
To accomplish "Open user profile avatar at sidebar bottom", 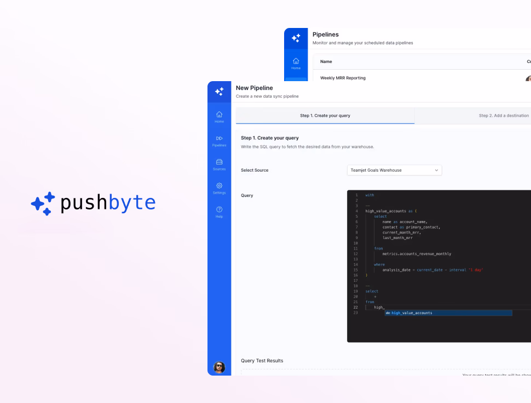I will tap(219, 367).
